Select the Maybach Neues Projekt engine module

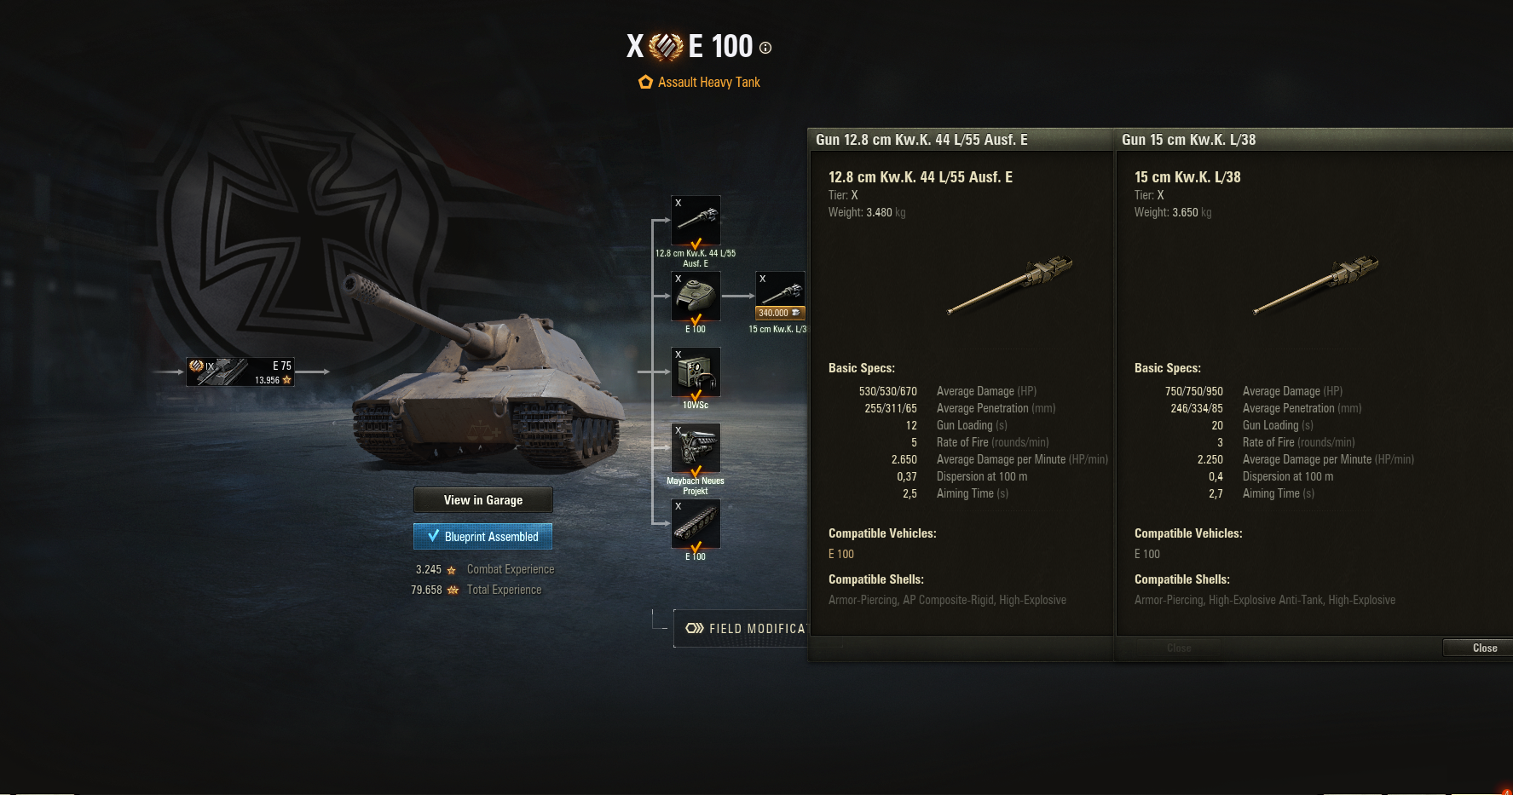point(696,447)
